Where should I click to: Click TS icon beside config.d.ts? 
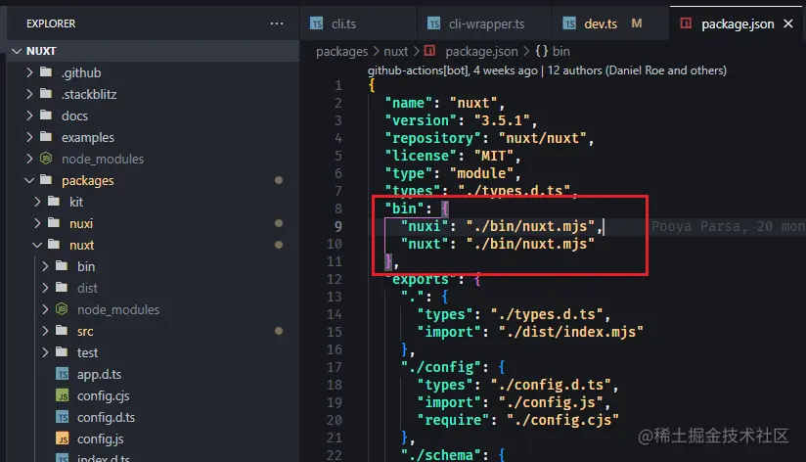(x=63, y=417)
